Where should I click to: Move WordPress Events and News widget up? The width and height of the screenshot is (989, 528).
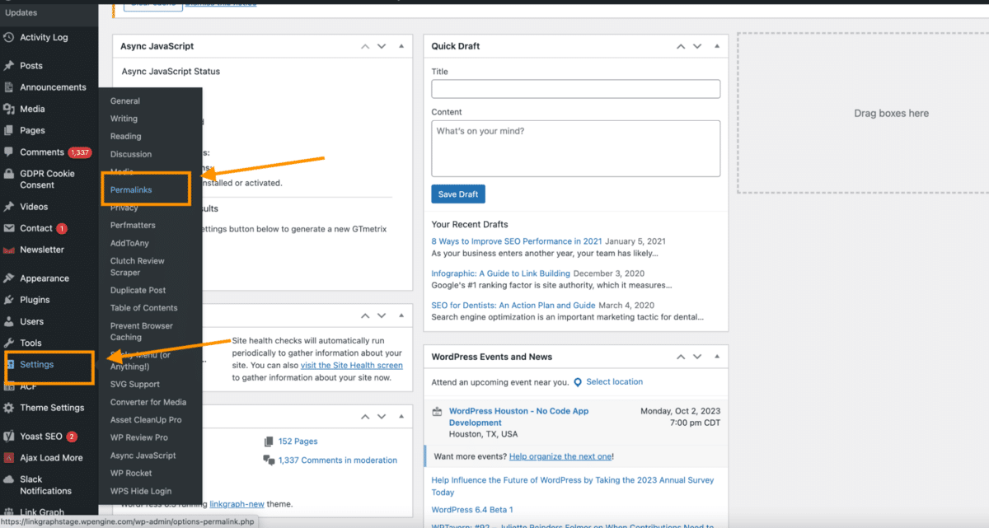(x=681, y=357)
